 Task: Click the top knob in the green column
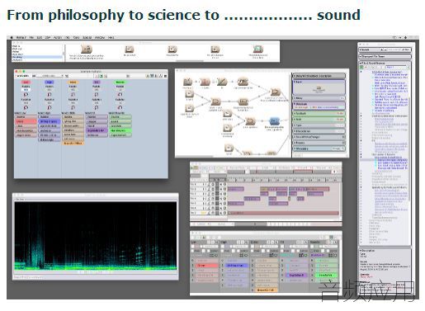(120, 95)
